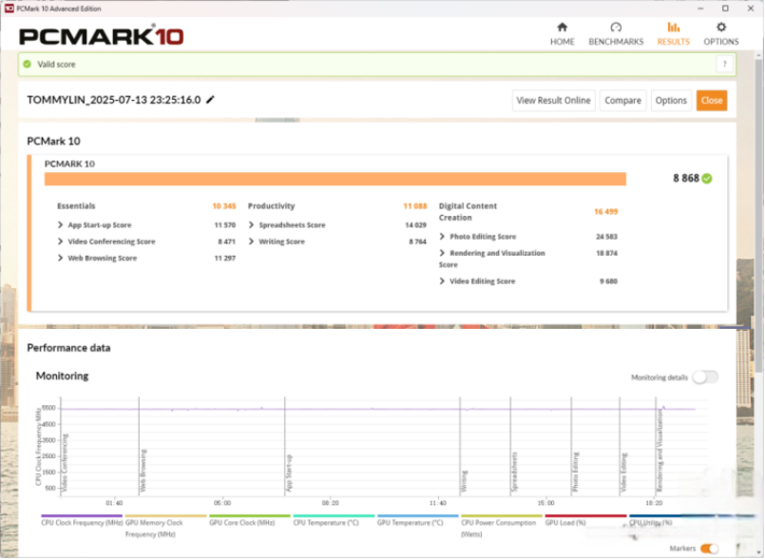Viewport: 765px width, 560px height.
Task: Expand Writing Score details
Action: [251, 241]
